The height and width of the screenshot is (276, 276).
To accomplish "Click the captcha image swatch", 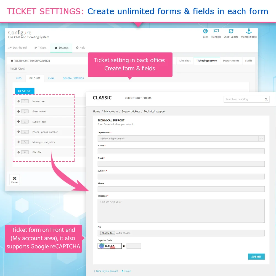I will 102,246.
